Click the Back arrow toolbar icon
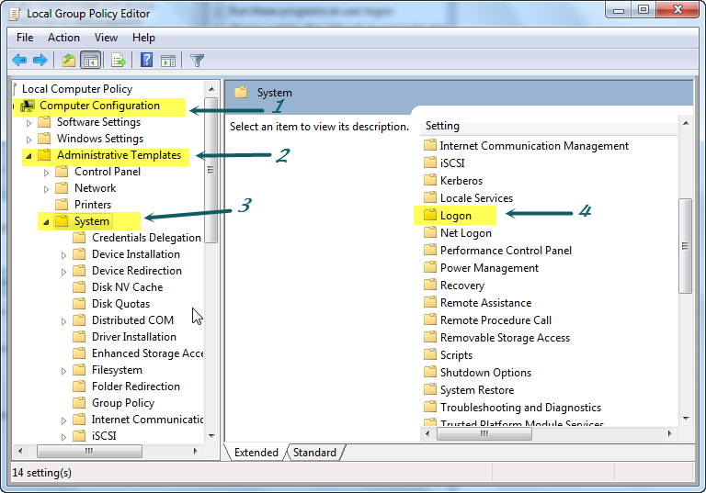The height and width of the screenshot is (493, 706). coord(19,60)
